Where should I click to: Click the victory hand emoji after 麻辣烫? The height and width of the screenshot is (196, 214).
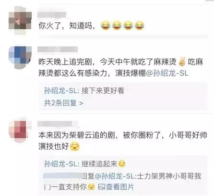point(182,62)
